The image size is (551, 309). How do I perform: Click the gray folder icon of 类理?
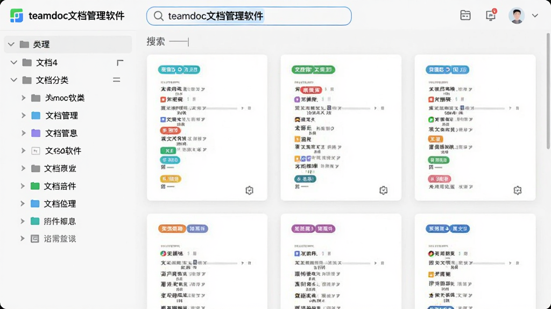tap(24, 44)
